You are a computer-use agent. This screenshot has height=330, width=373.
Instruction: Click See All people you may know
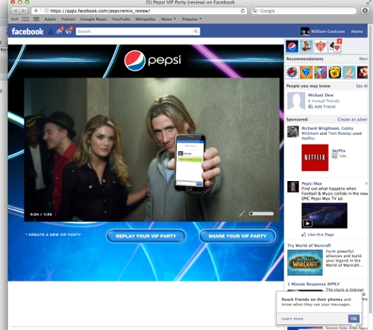(x=362, y=86)
